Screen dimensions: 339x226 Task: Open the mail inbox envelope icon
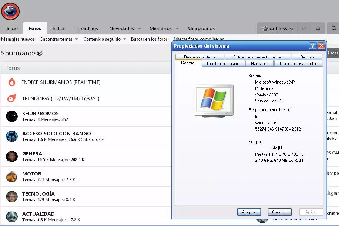(304, 28)
